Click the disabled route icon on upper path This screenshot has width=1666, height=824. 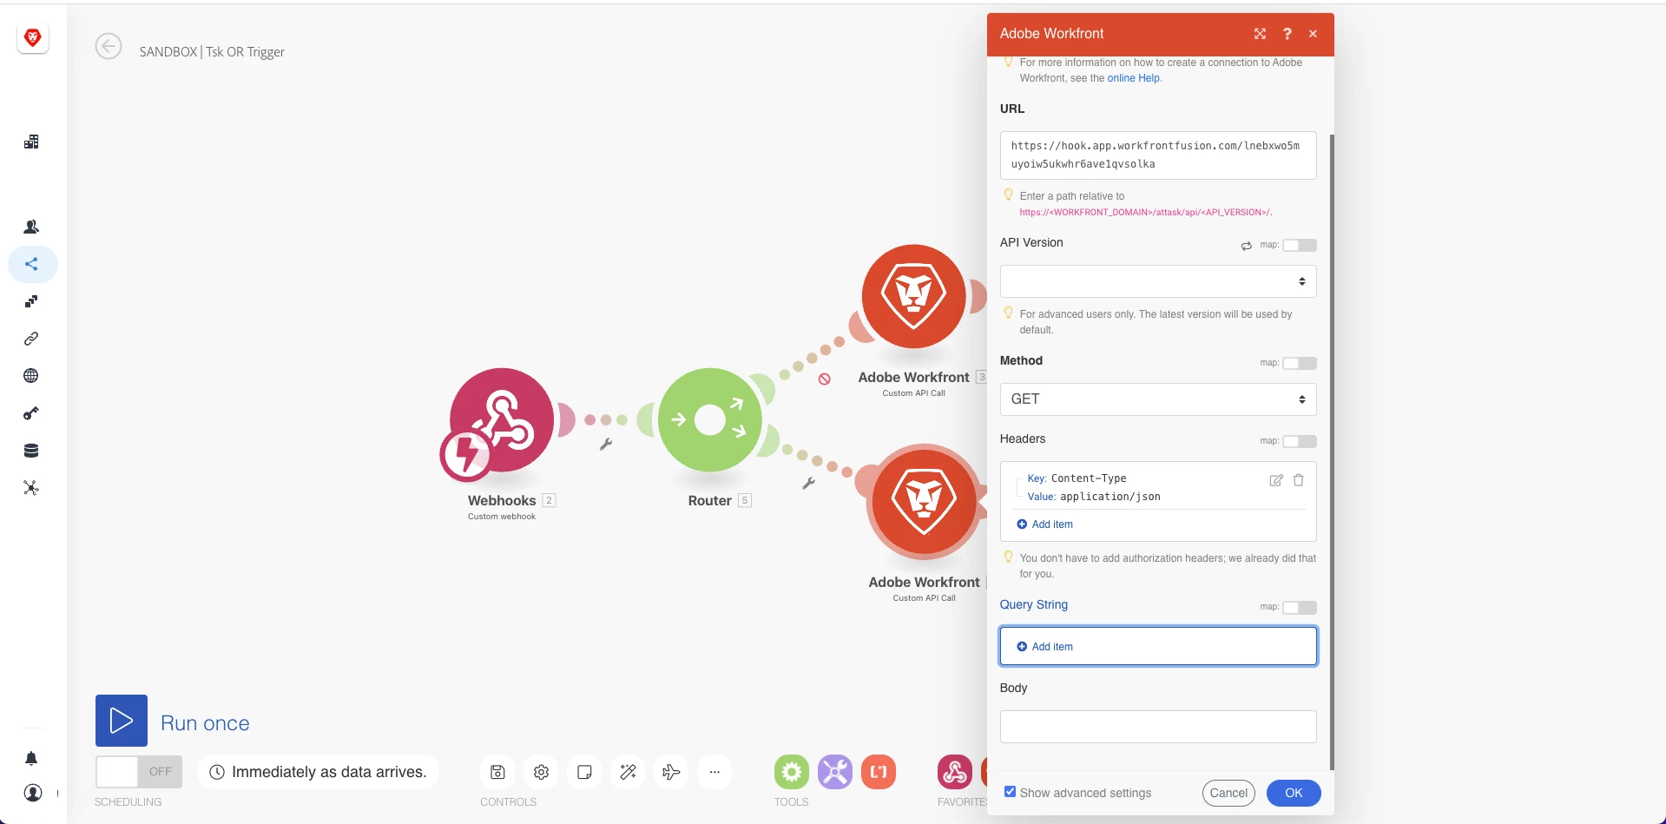click(825, 379)
